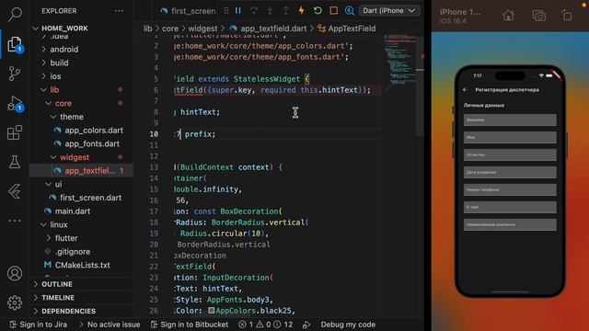Pause the debug session

[238, 10]
